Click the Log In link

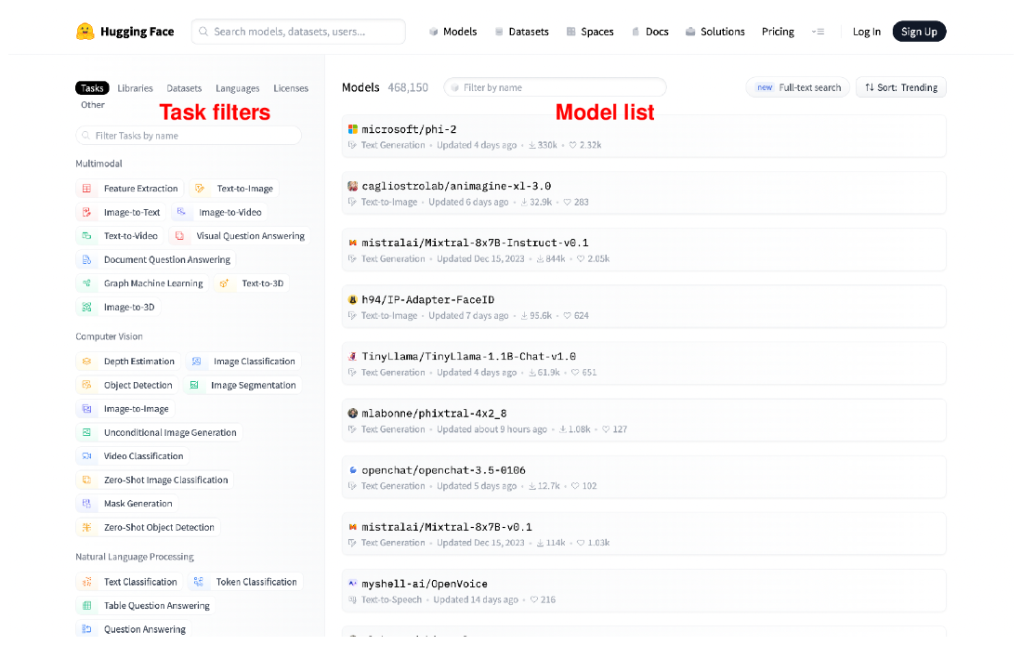[x=866, y=32]
